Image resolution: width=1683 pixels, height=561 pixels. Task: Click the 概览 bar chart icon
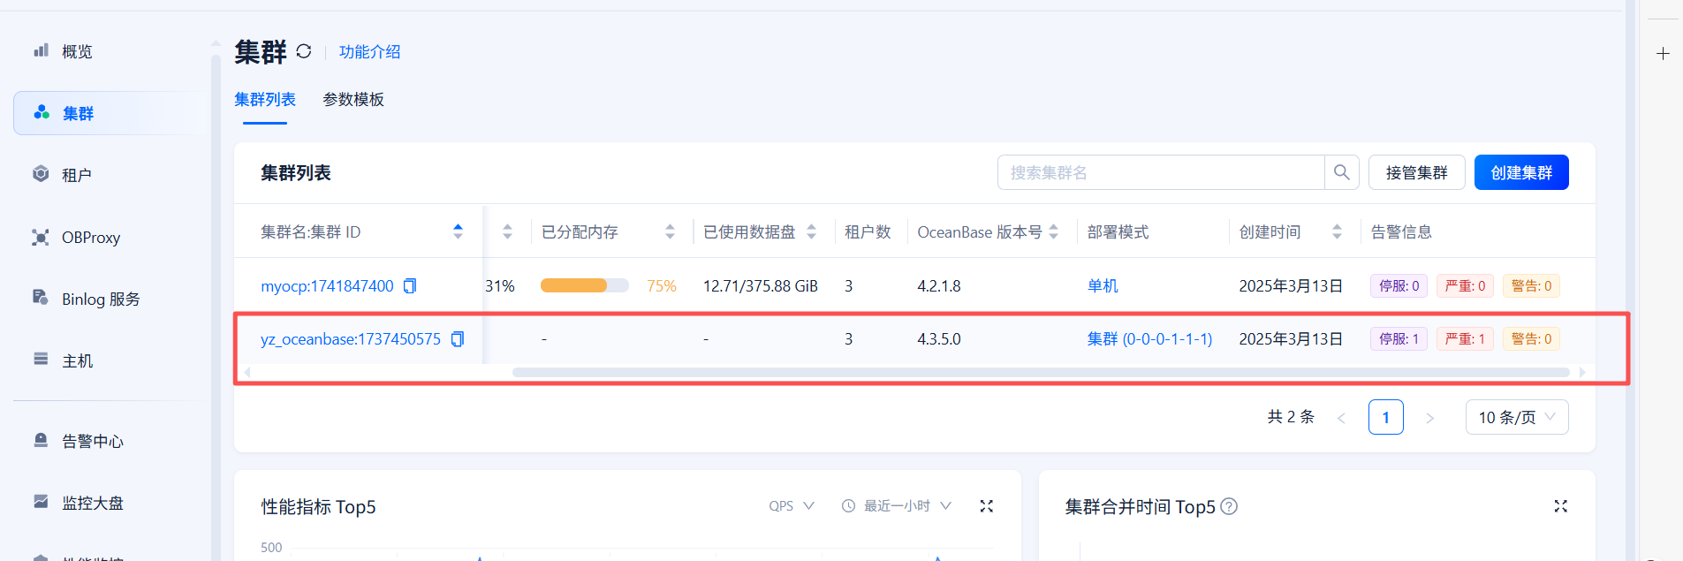click(41, 50)
